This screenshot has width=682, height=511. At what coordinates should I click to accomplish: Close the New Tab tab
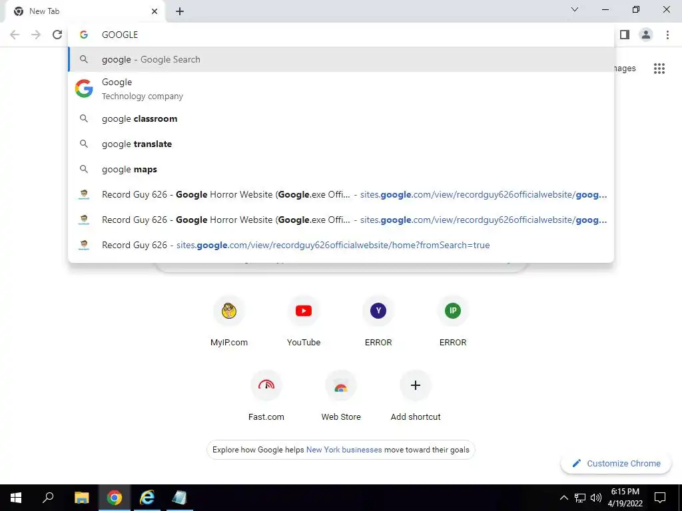[155, 11]
